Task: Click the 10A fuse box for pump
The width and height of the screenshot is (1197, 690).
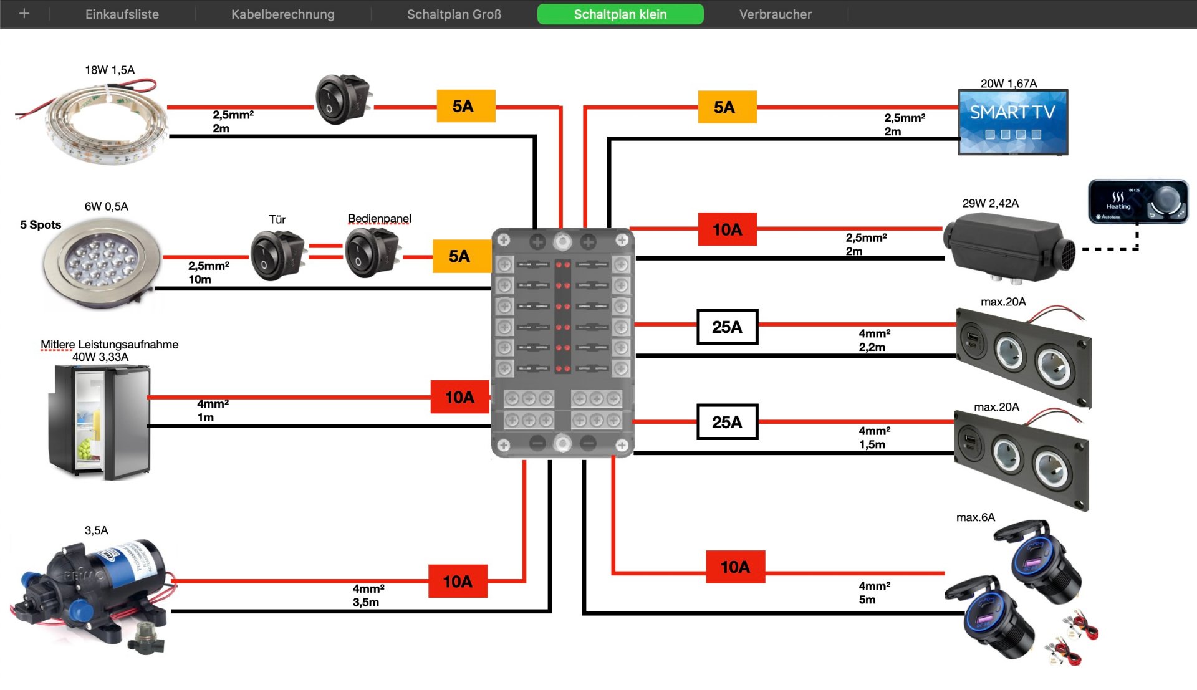Action: point(458,582)
